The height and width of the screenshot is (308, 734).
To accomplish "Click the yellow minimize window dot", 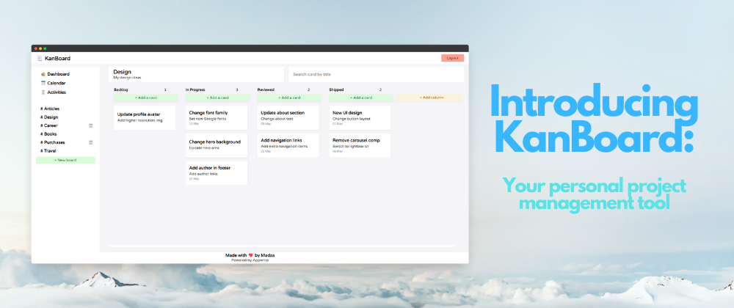I will (x=40, y=48).
